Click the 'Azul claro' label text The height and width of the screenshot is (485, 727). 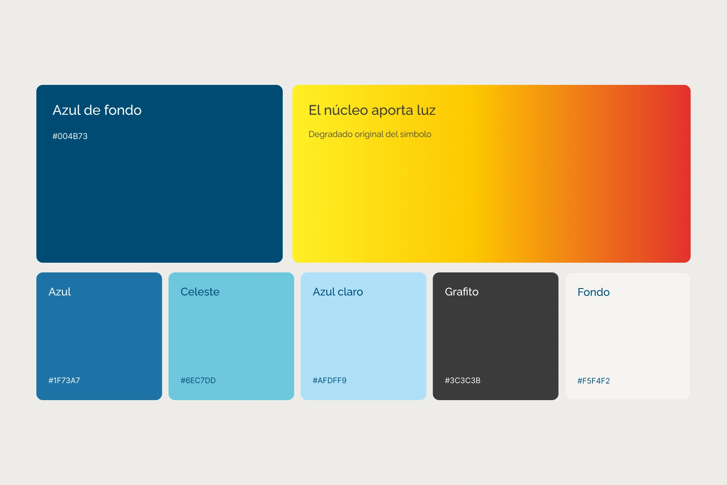pos(338,292)
